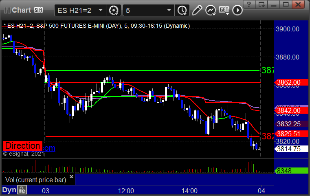Open the time template clock menu
The height and width of the screenshot is (196, 310).
[182, 10]
